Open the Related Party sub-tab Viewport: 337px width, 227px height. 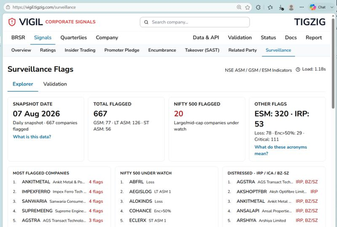pos(242,50)
